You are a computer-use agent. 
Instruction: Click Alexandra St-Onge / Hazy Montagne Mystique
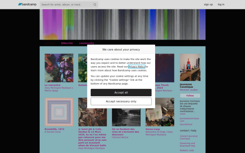(x=159, y=133)
